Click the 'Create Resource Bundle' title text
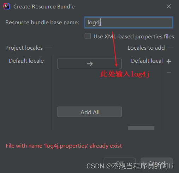 click(x=44, y=7)
